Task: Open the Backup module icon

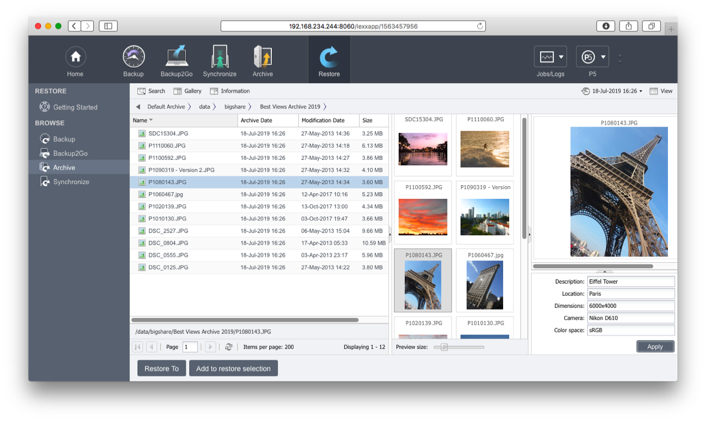Action: 133,57
